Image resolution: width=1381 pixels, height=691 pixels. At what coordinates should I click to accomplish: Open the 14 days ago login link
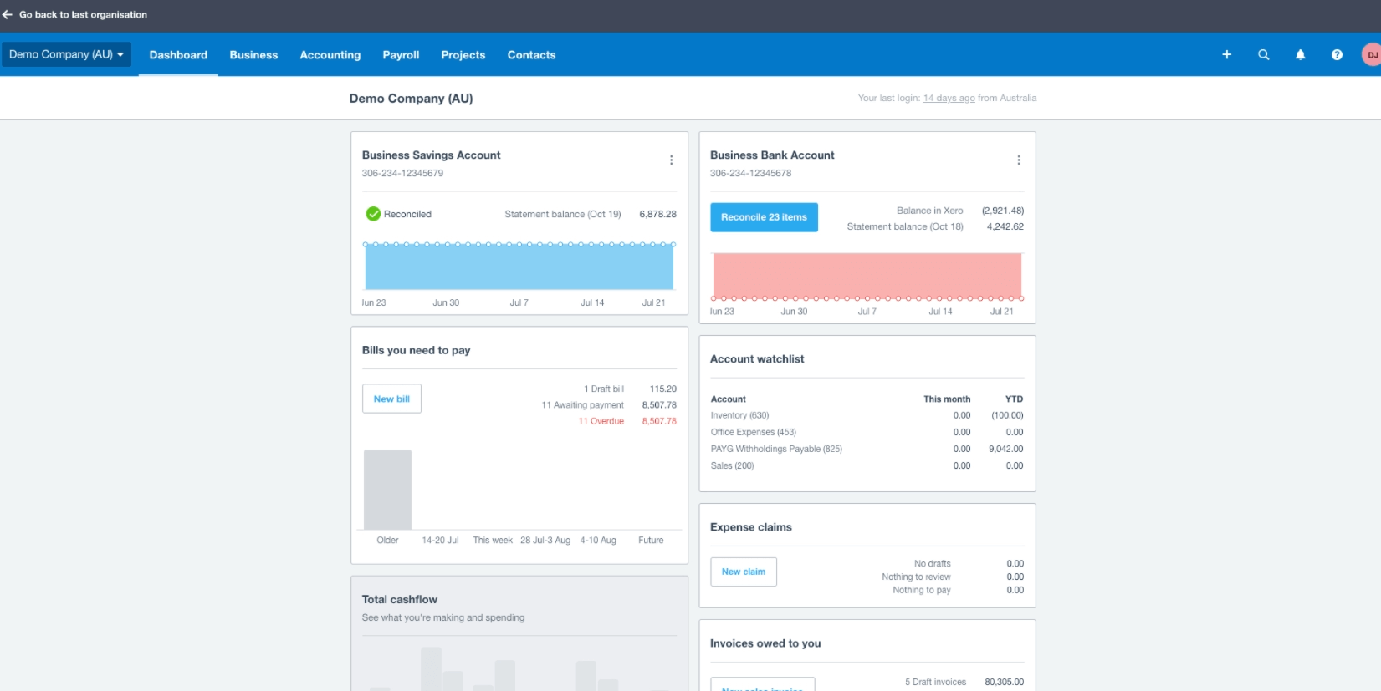point(949,99)
